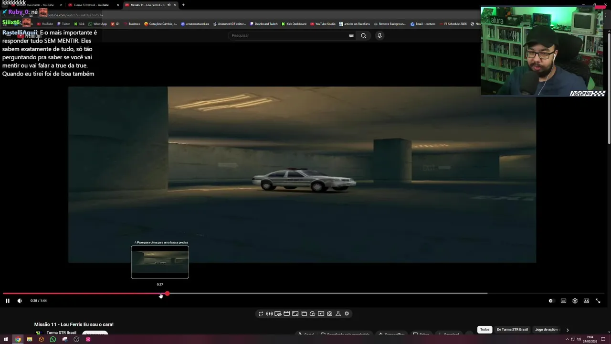This screenshot has width=611, height=344.
Task: Click the pop-up player window icon
Action: [304, 313]
